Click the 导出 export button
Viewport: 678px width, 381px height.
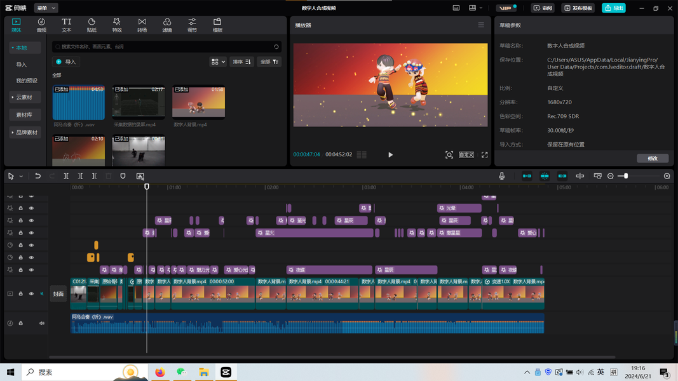(x=614, y=8)
